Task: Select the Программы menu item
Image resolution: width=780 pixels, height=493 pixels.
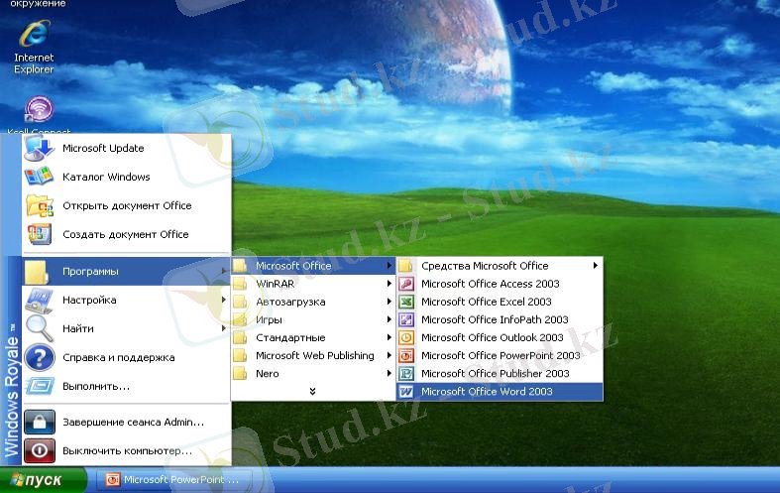Action: pyautogui.click(x=127, y=272)
